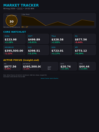The image size is (99, 132).
Task: Select the MU ticker in Core Watchlist
Action: (x=76, y=36)
